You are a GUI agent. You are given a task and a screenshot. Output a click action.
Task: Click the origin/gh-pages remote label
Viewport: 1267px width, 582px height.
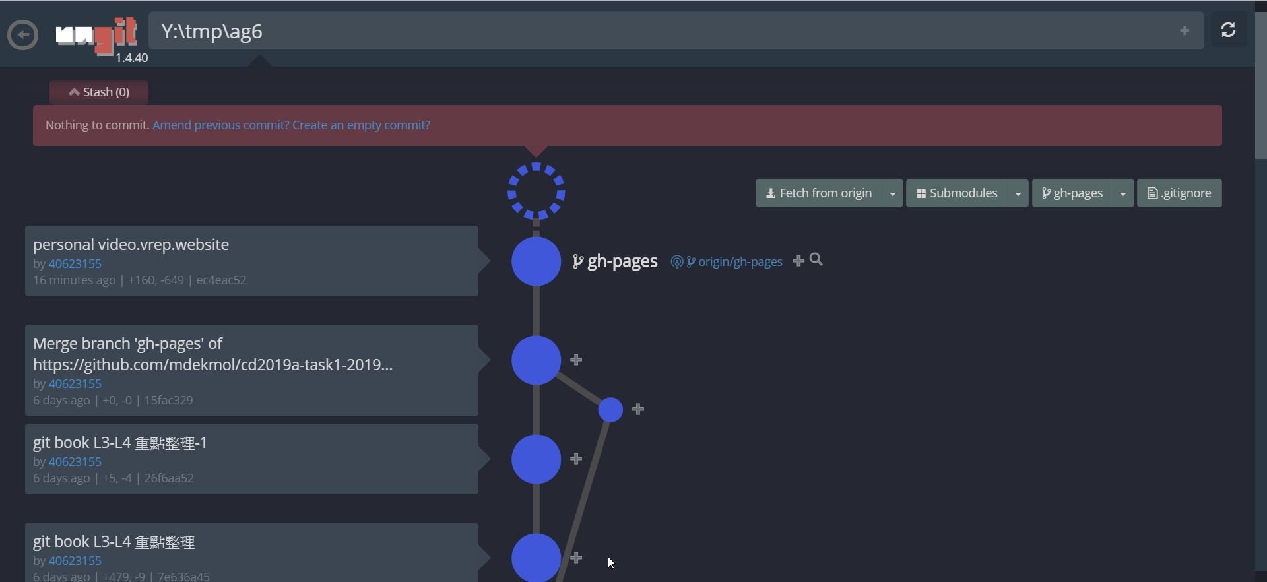pos(727,262)
